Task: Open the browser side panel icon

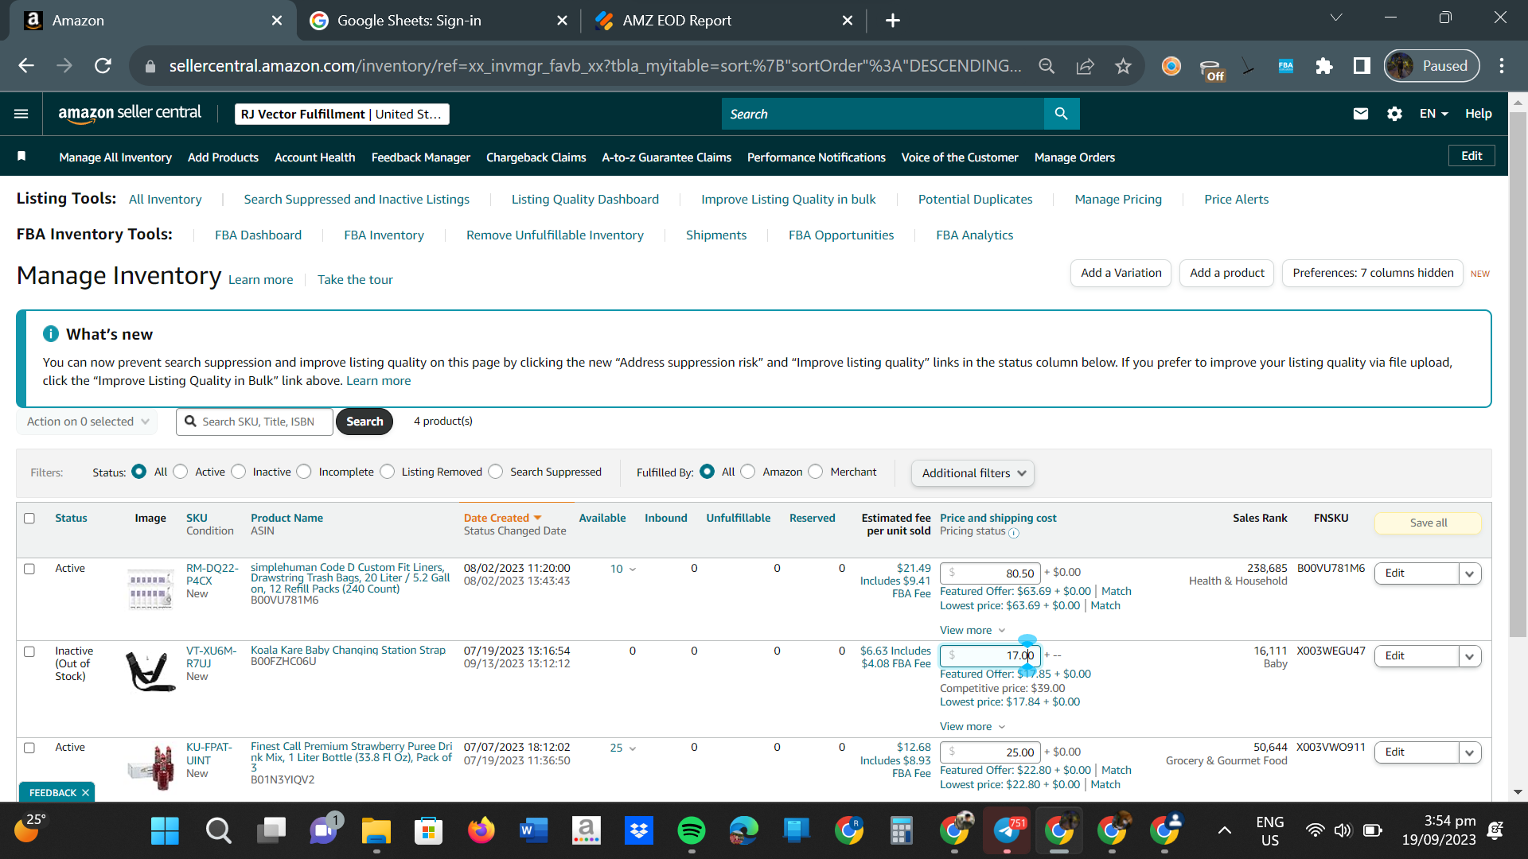Action: pos(1362,66)
